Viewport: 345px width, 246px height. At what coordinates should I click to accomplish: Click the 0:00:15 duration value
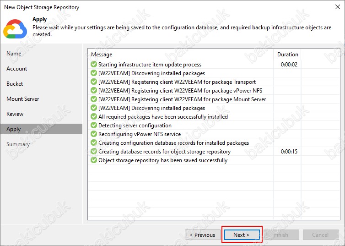(x=289, y=152)
